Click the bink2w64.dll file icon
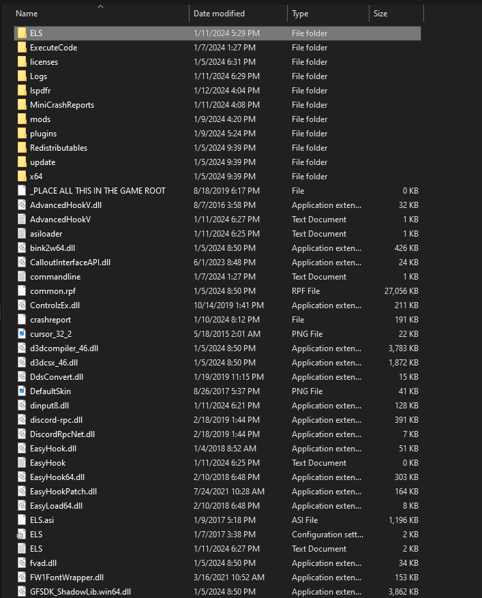Viewport: 482px width, 598px height. click(x=22, y=248)
